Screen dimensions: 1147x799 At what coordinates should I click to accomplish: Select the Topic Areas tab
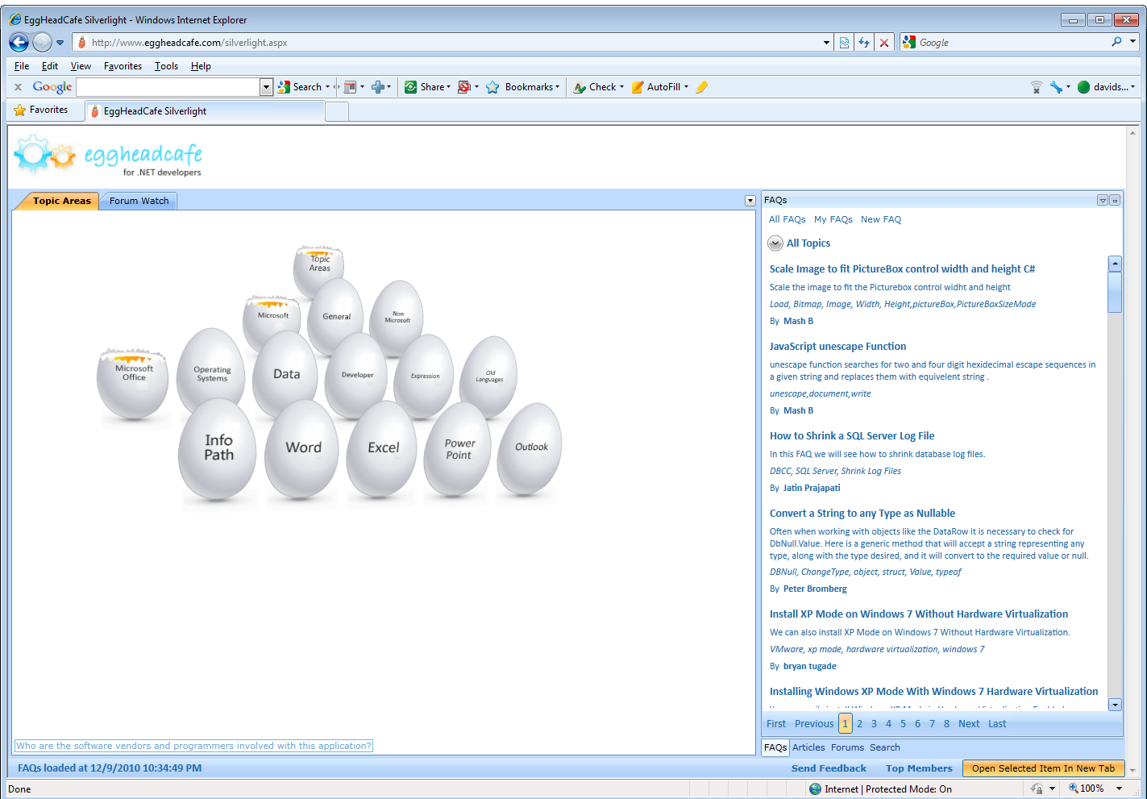pos(62,201)
